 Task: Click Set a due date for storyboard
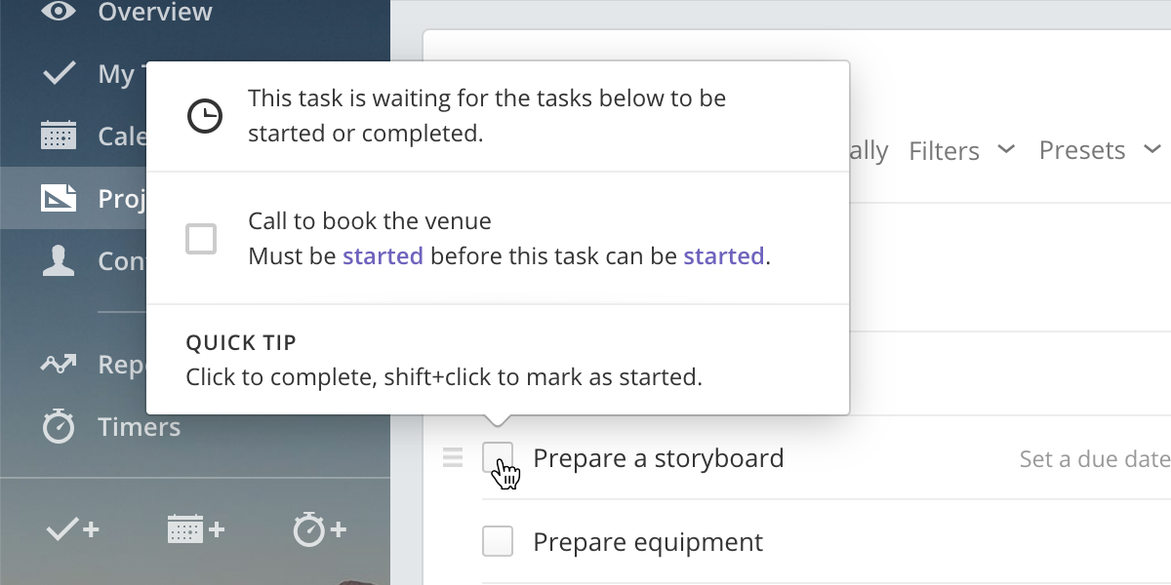(1094, 458)
